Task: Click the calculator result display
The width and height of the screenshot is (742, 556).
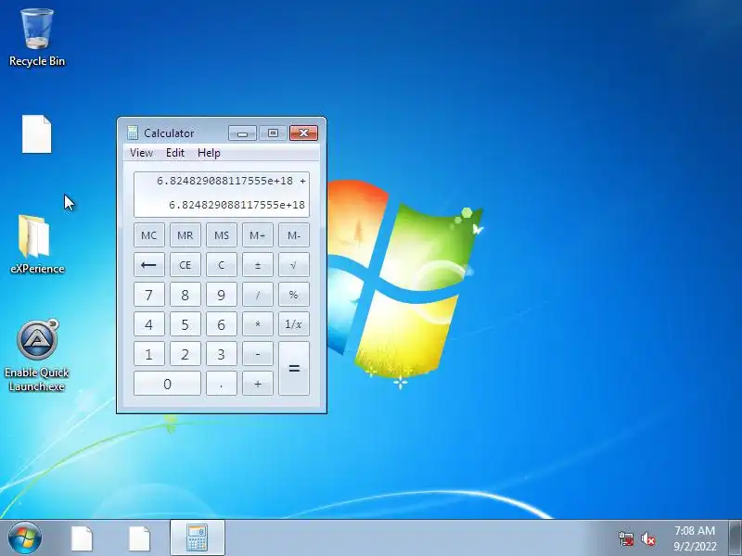Action: (222, 195)
